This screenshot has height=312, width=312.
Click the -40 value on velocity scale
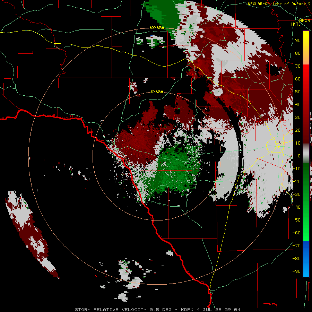click(x=296, y=207)
